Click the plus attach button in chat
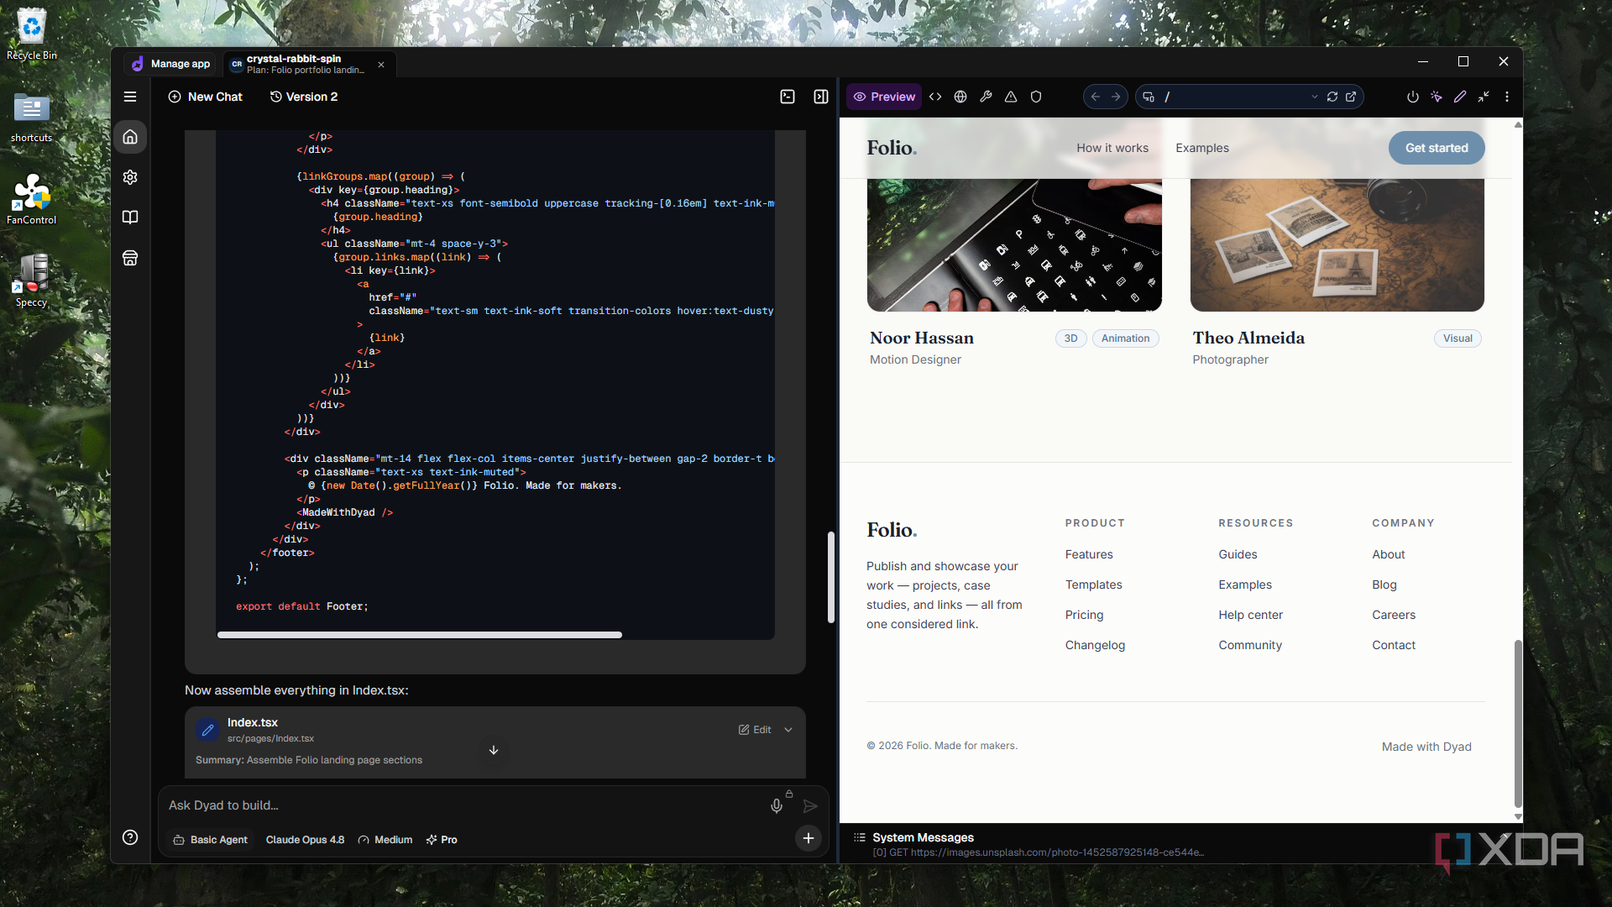This screenshot has height=907, width=1612. (x=808, y=838)
